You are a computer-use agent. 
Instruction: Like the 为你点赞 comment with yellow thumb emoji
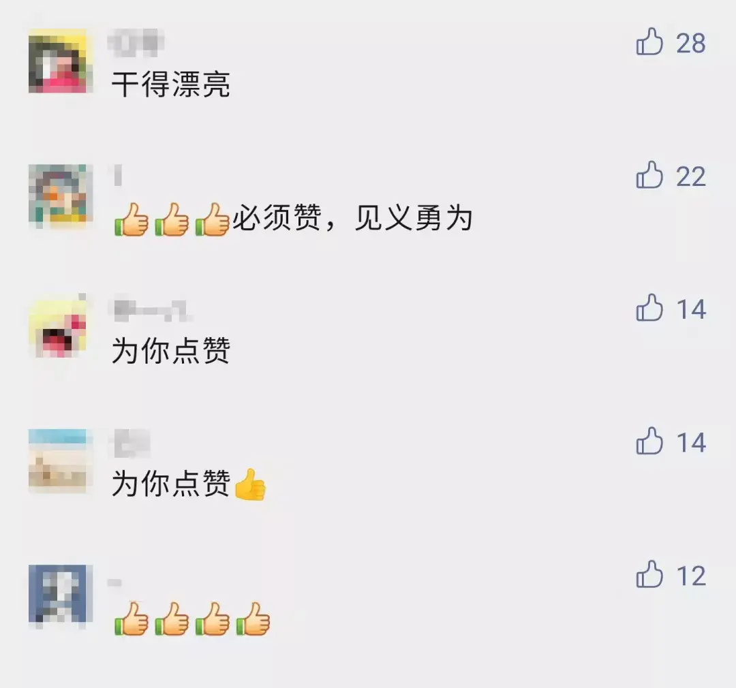[x=649, y=441]
